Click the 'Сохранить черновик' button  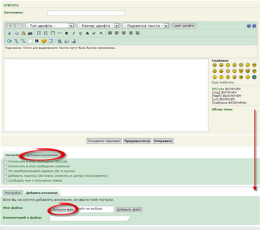(104, 141)
